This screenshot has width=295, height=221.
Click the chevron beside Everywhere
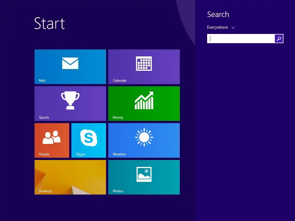[x=233, y=28]
